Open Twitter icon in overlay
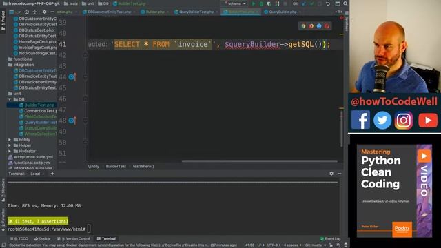Screen dimensions: 441x248 (382, 120)
